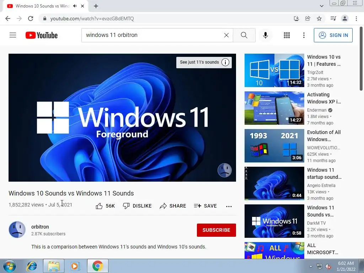This screenshot has width=364, height=273.
Task: Open the YouTube apps grid
Action: (287, 35)
